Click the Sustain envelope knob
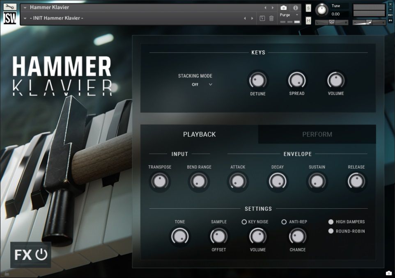Image resolution: width=395 pixels, height=278 pixels. [317, 181]
